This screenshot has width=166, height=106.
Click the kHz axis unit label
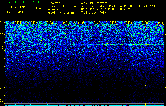[2, 21]
